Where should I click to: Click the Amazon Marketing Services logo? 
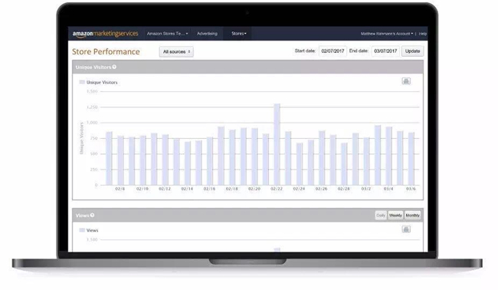click(x=105, y=34)
